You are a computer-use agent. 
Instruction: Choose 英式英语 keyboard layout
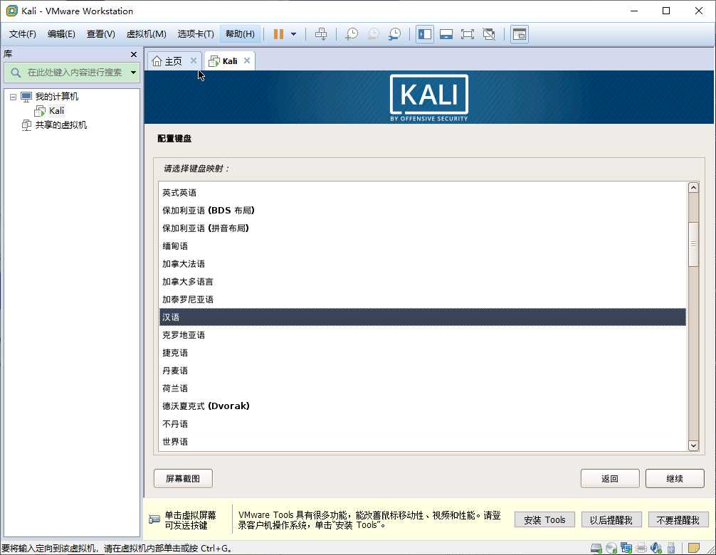click(x=422, y=193)
